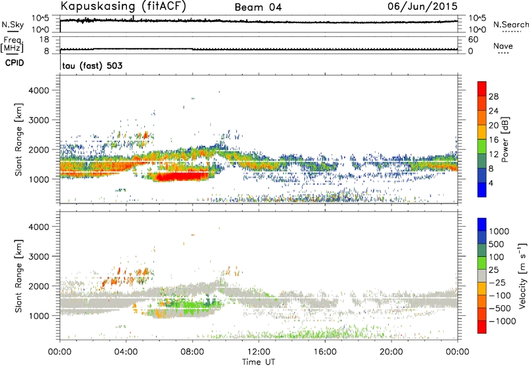Click gray Velocity segment between 25 and -25
Image resolution: width=529 pixels, height=366 pixels.
(x=482, y=275)
